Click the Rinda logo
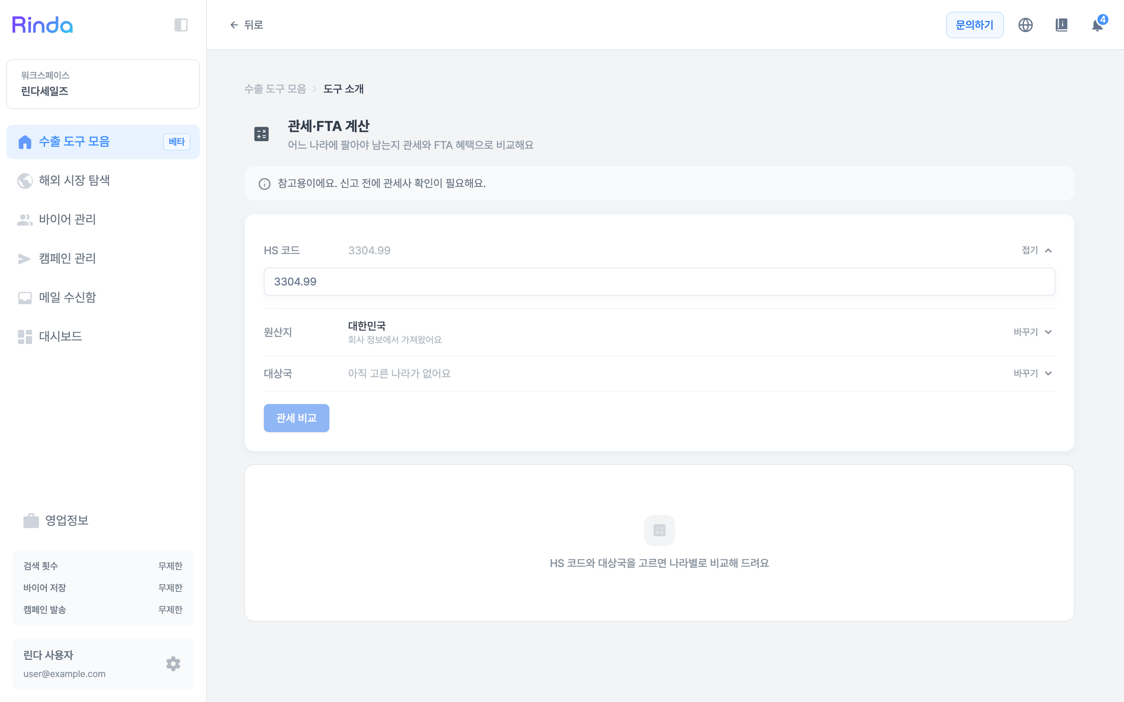The height and width of the screenshot is (702, 1124). 42,25
